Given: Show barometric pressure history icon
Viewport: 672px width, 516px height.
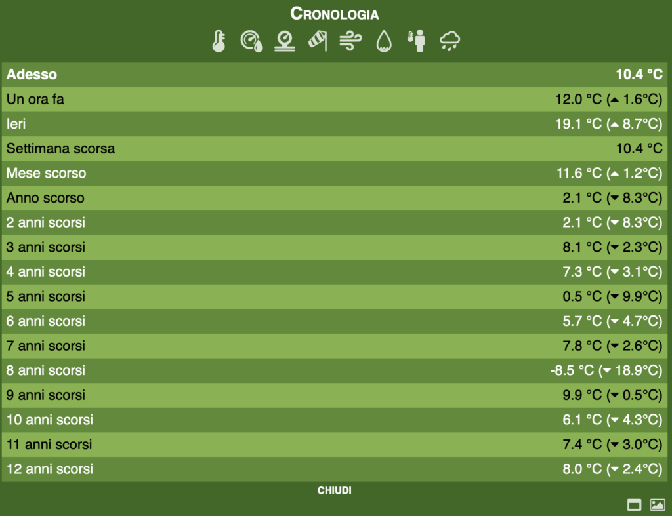Looking at the screenshot, I should pyautogui.click(x=284, y=41).
